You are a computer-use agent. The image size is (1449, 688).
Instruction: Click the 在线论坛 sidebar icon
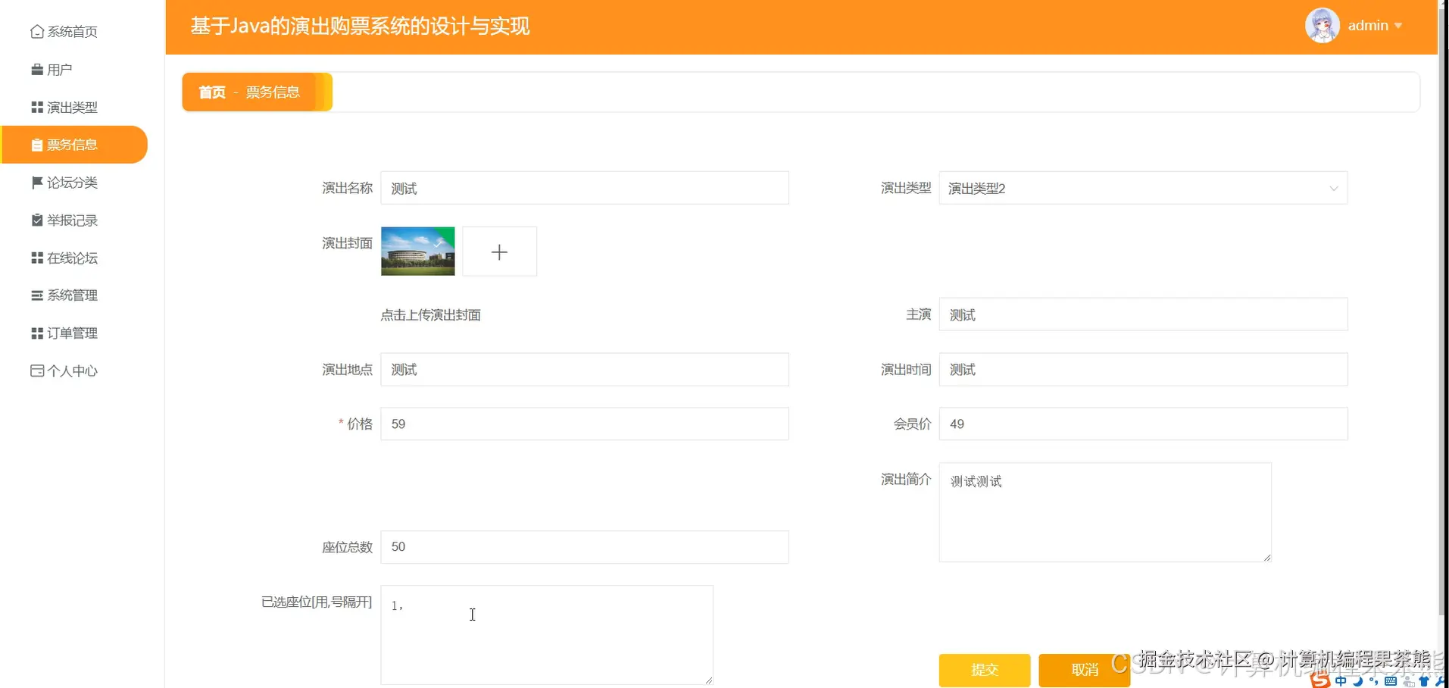tap(37, 258)
